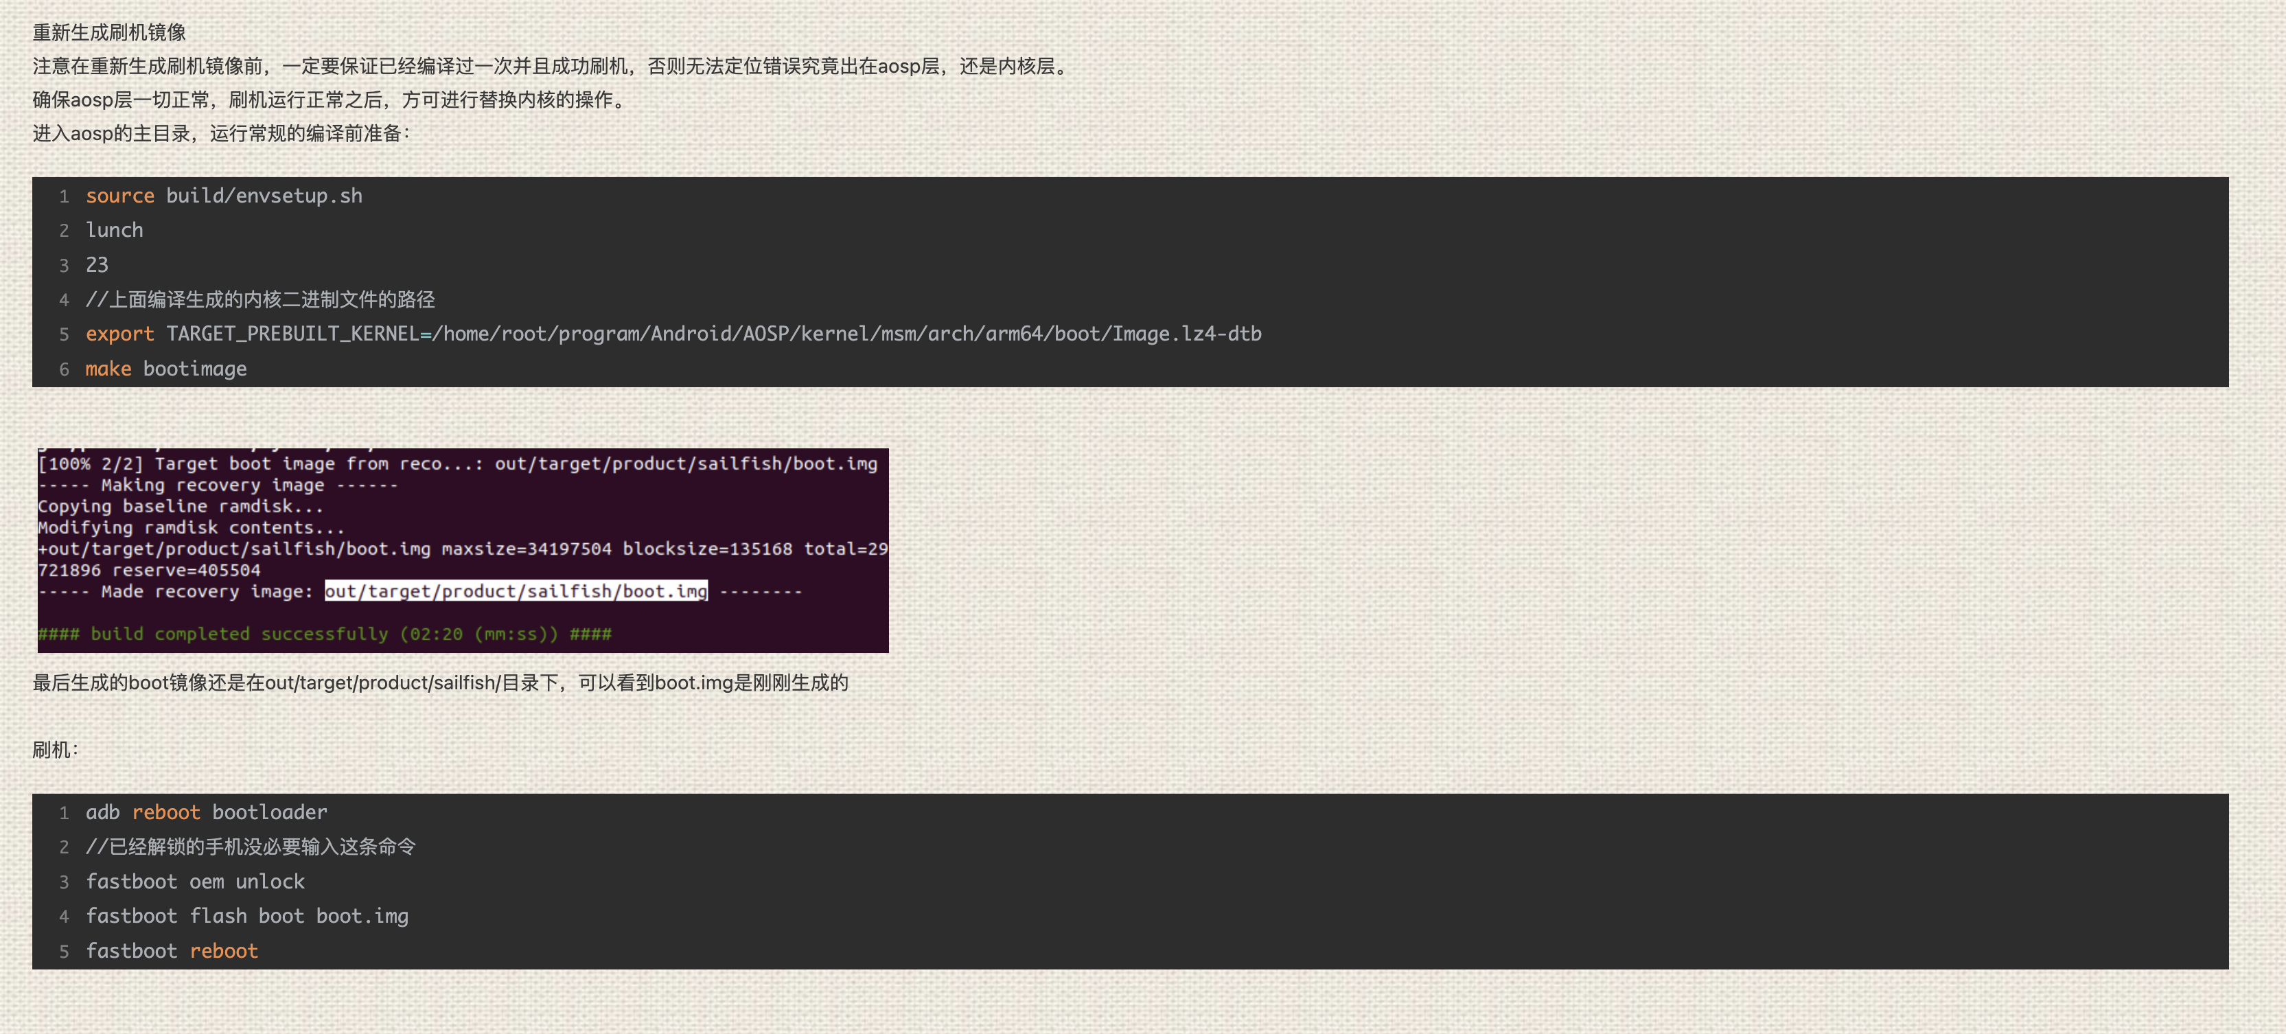Click paragraph starting '确保aosp层一切正常'
This screenshot has height=1034, width=2286.
click(330, 100)
